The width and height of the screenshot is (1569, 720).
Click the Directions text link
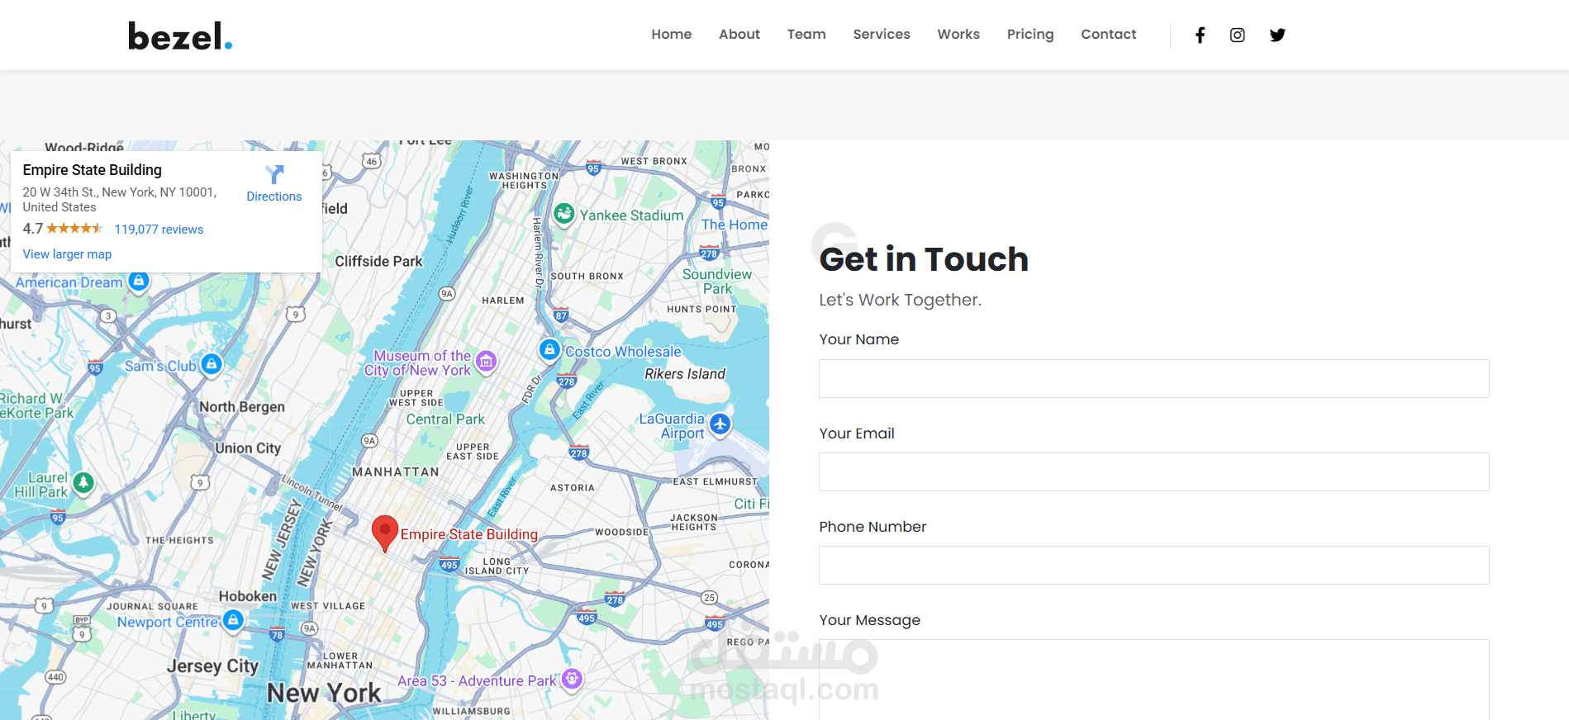[274, 197]
